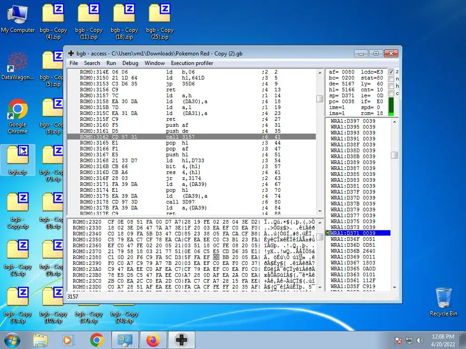
Task: Switch to bgb emulator taskbar button
Action: coord(182,340)
